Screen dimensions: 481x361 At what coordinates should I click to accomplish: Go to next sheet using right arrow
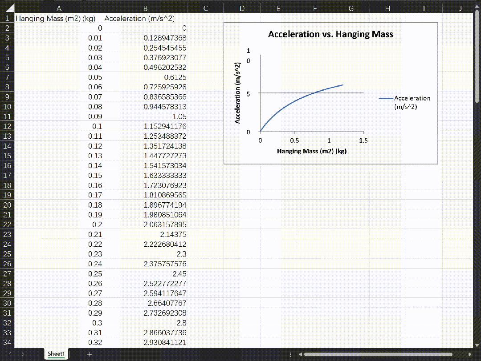(23, 354)
